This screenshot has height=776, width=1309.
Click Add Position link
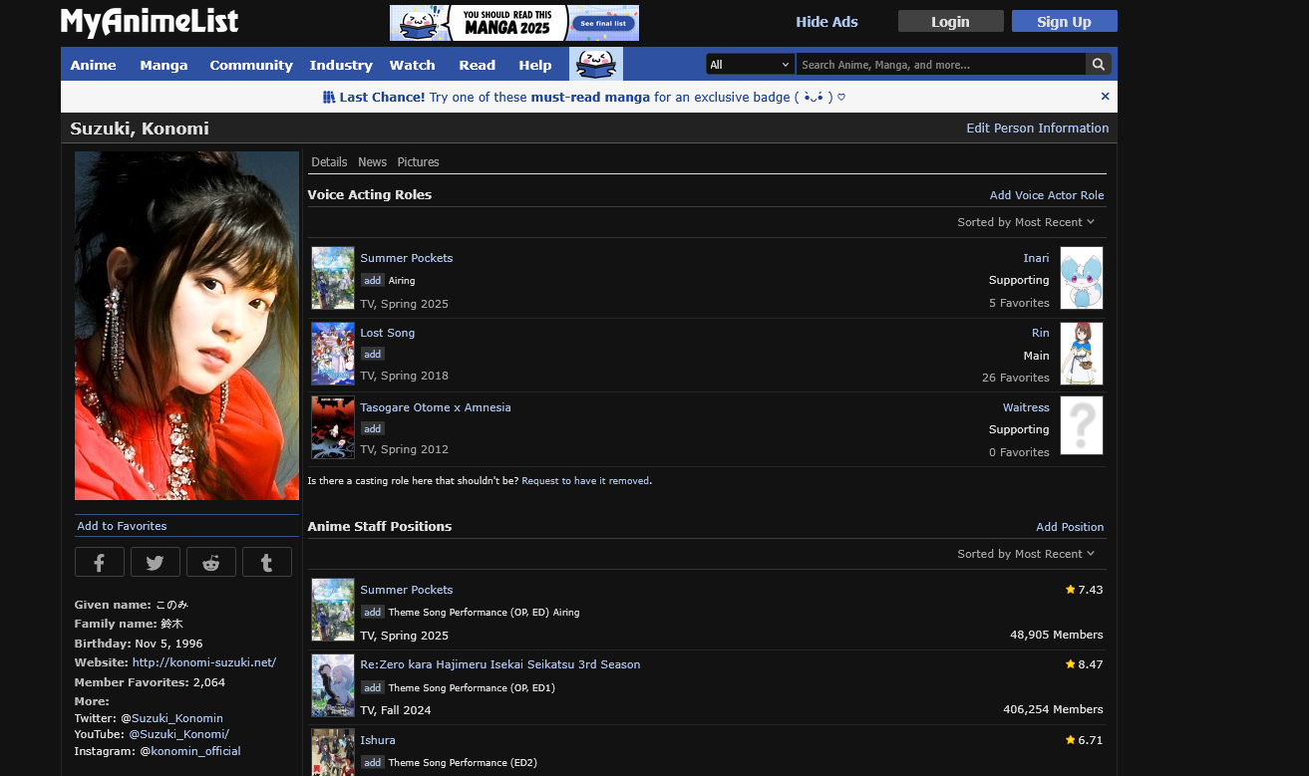coord(1070,527)
